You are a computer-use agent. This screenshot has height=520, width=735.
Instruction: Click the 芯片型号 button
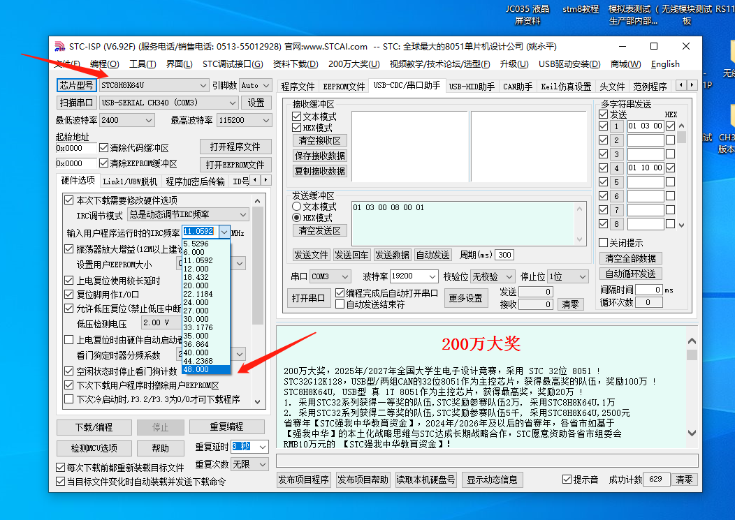(x=76, y=85)
